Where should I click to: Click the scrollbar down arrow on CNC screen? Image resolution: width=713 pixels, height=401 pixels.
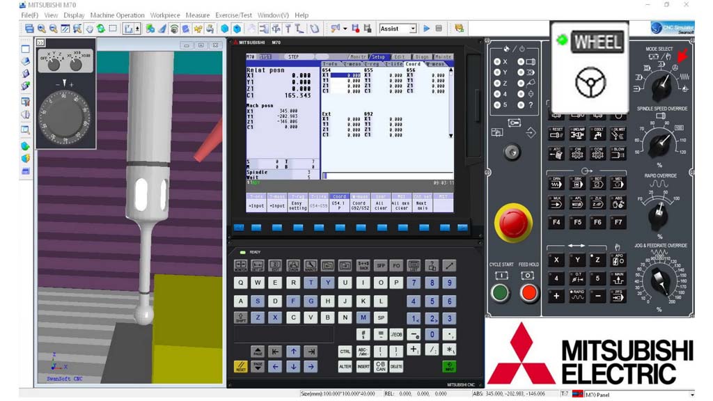tap(450, 136)
